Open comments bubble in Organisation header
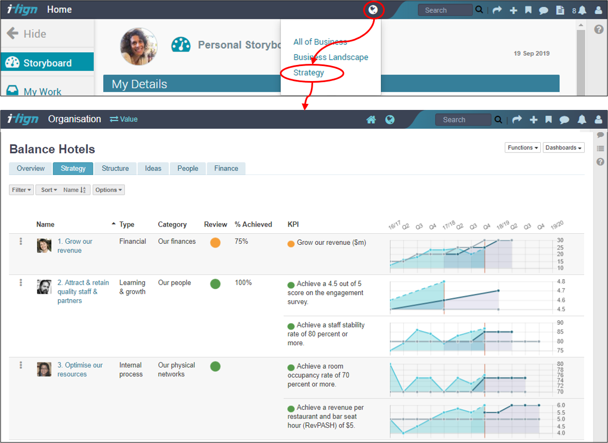608x443 pixels. click(x=564, y=120)
